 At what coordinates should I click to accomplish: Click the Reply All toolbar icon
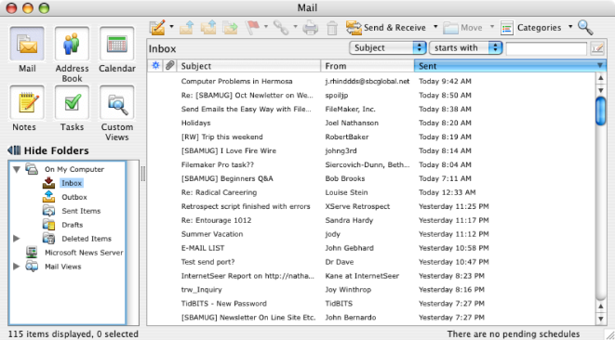[208, 28]
